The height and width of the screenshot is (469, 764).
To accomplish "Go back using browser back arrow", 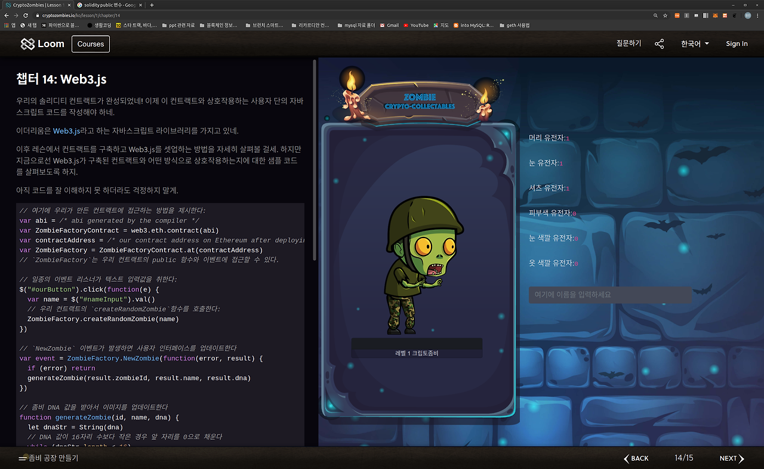I will coord(7,15).
